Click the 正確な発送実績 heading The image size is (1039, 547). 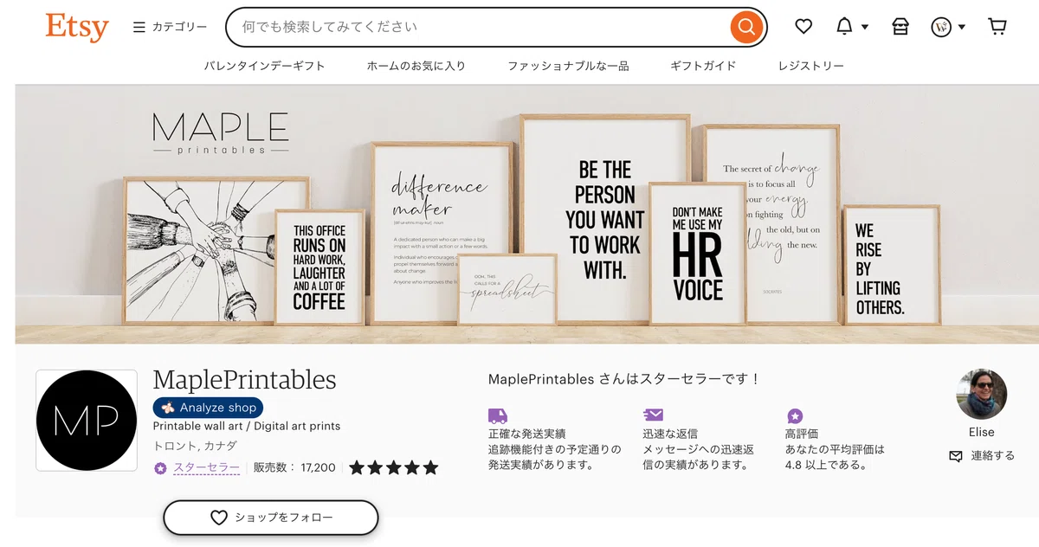pos(527,434)
